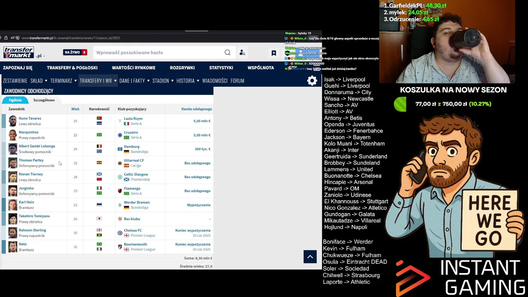Open Jorginho player link

click(x=26, y=188)
